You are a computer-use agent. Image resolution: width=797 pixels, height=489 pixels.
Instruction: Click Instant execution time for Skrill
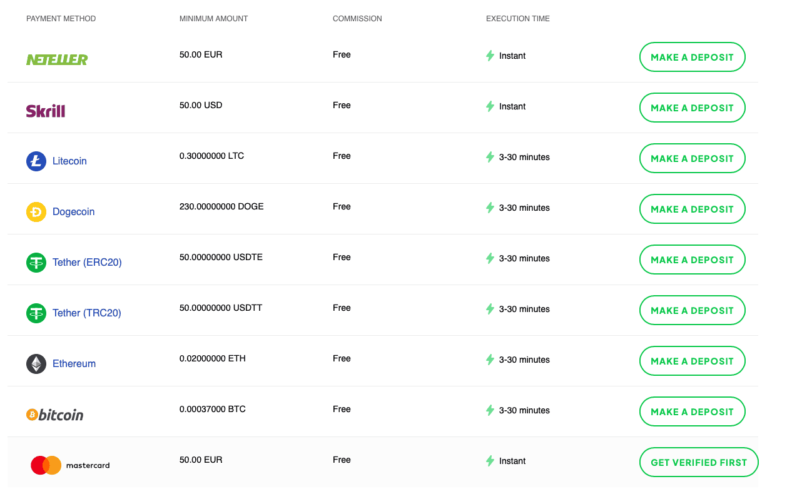[512, 106]
